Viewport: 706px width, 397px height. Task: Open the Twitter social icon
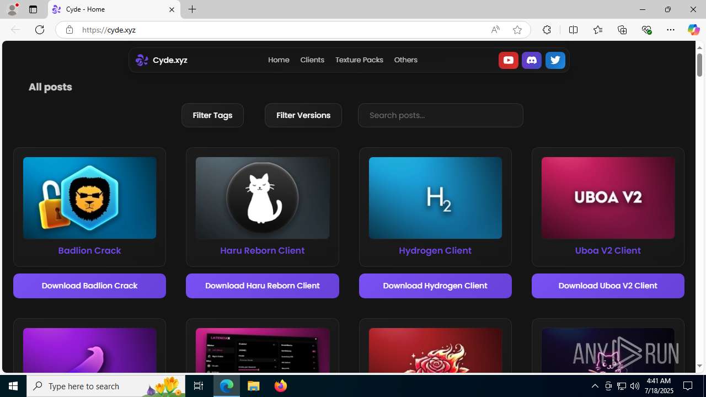coord(555,60)
